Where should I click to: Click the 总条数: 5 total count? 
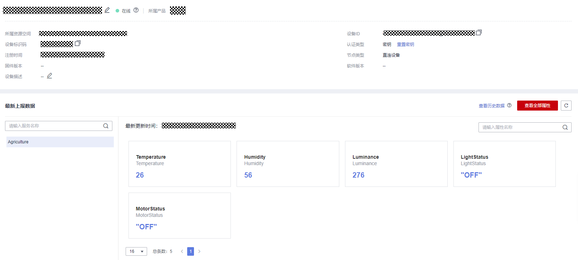click(162, 251)
